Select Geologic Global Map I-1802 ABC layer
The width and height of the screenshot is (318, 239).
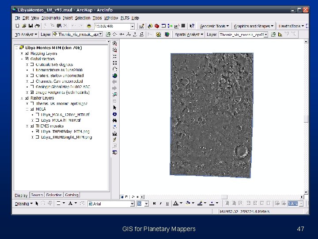coord(63,87)
